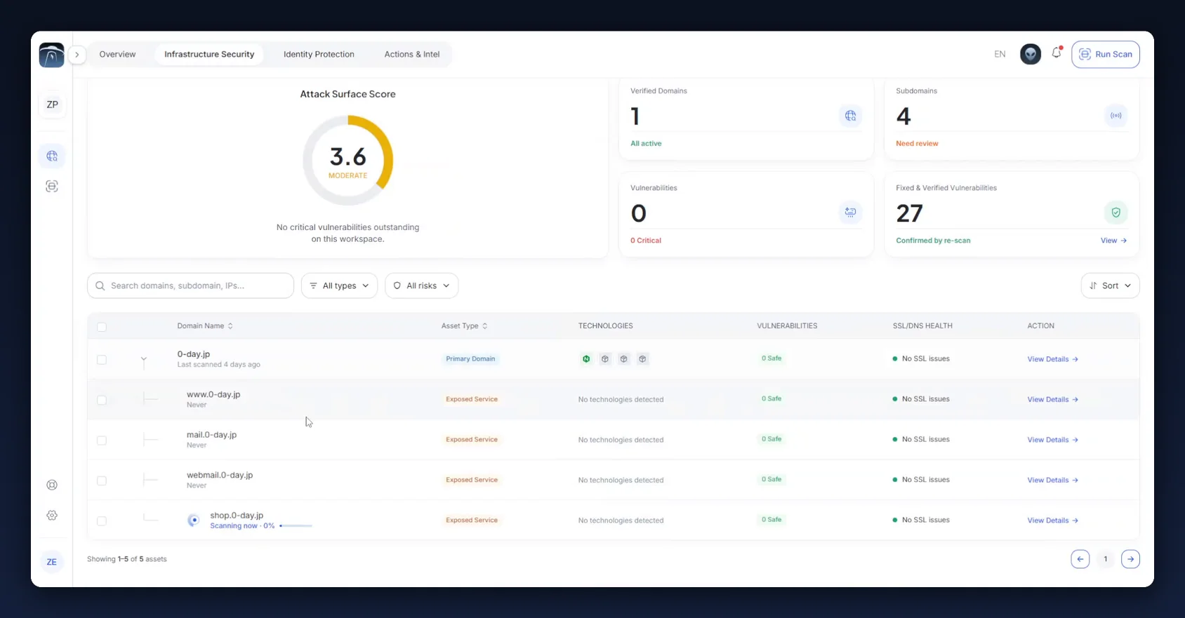The image size is (1185, 618).
Task: Open the All risks filter dropdown
Action: click(421, 286)
